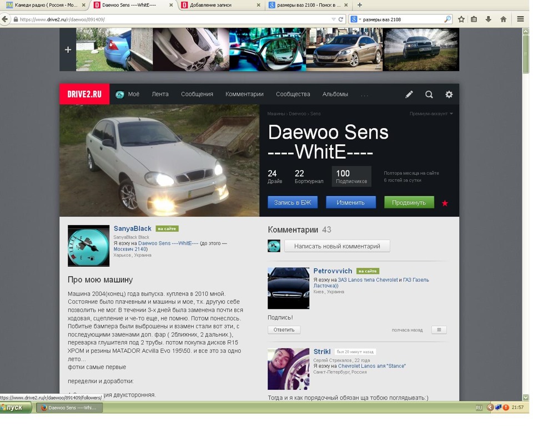Click the vertical scrollbar down arrow

coord(526,397)
